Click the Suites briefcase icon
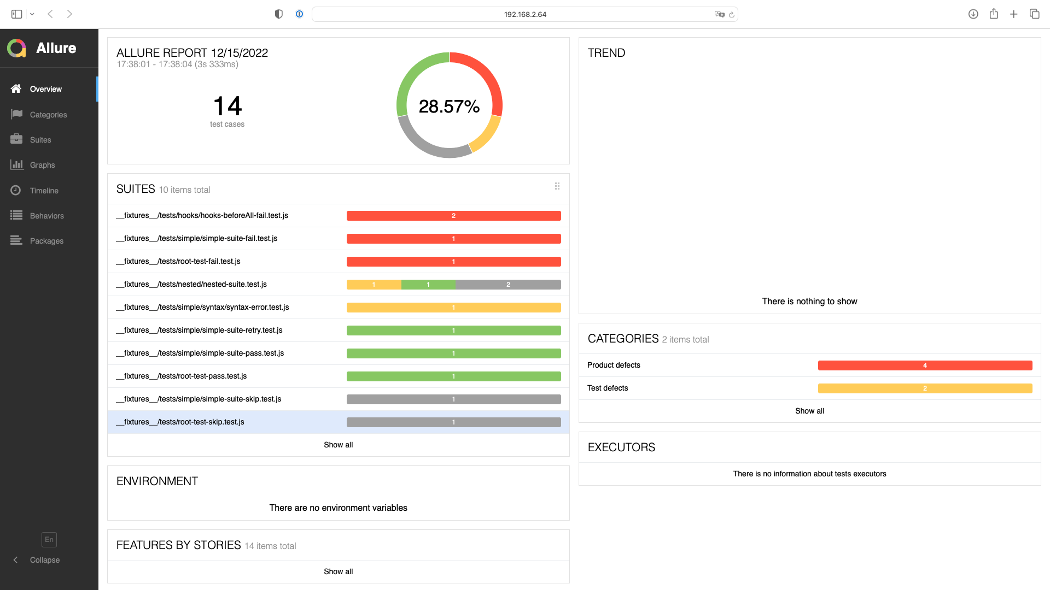Viewport: 1050px width, 590px height. coord(16,139)
